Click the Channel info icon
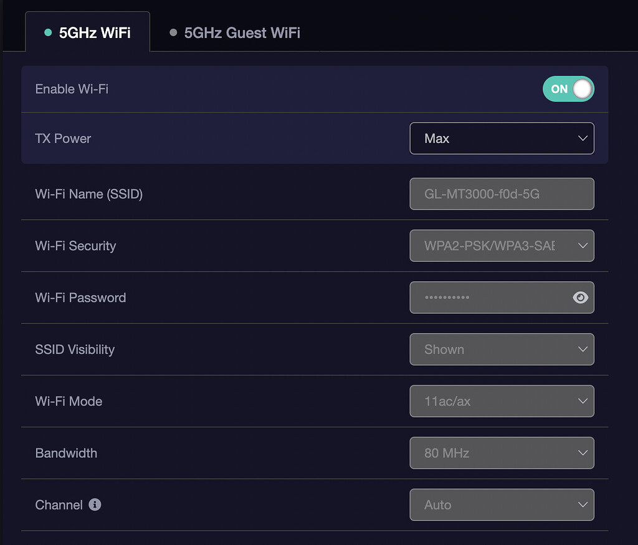Viewport: 638px width, 545px height. coord(95,505)
